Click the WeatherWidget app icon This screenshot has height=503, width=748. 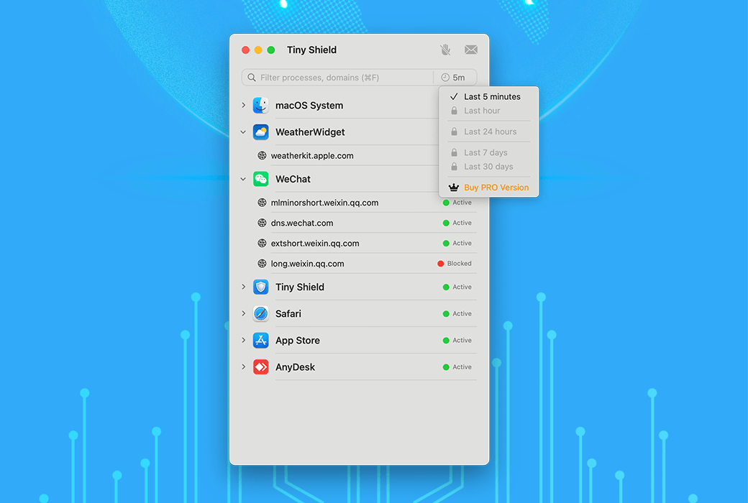pos(261,132)
